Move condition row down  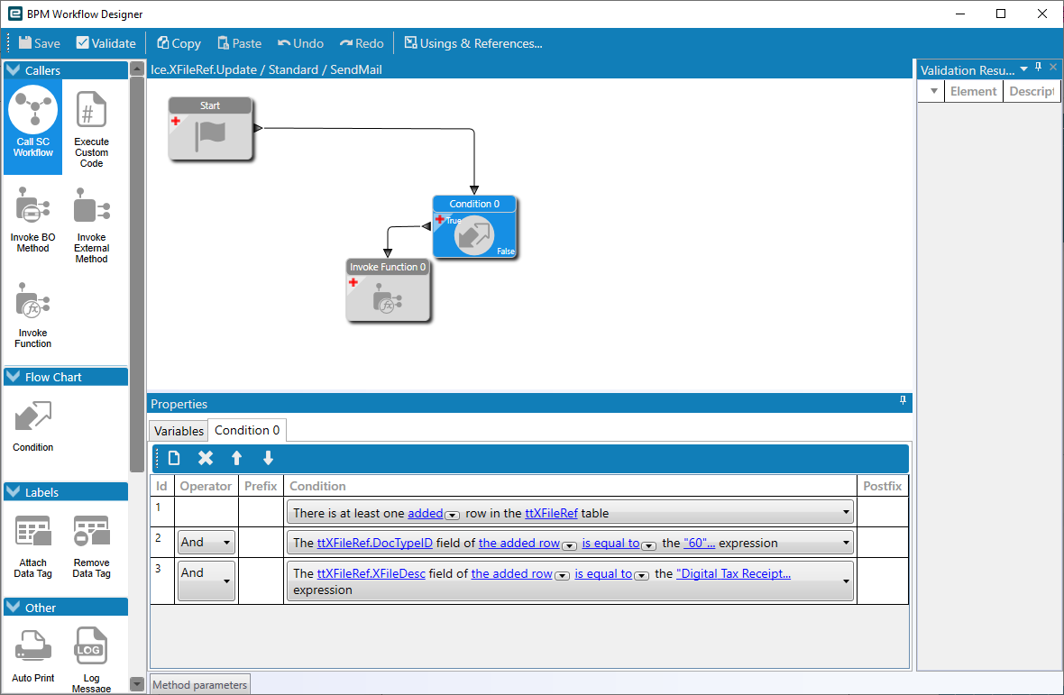pyautogui.click(x=268, y=458)
